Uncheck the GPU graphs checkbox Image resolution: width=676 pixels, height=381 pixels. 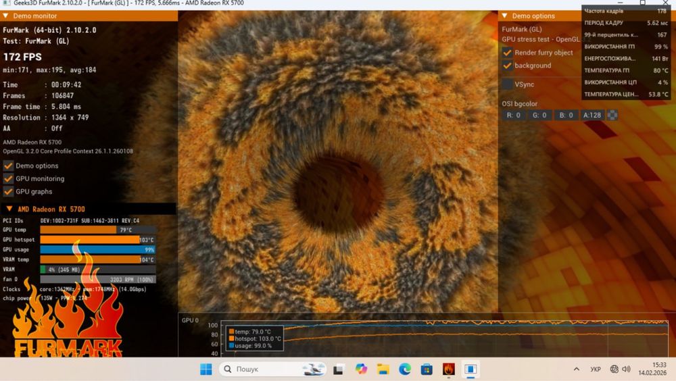(8, 192)
